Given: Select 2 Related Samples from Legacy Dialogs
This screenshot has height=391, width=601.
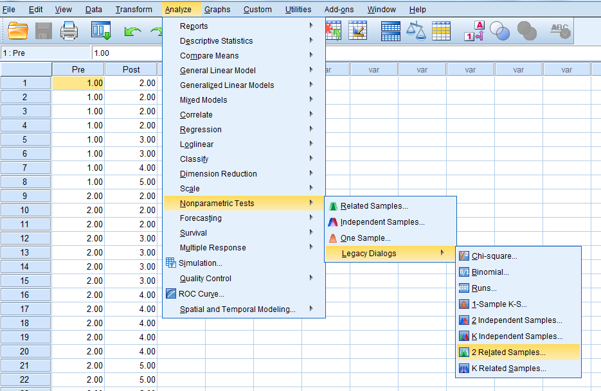Looking at the screenshot, I should [x=508, y=352].
